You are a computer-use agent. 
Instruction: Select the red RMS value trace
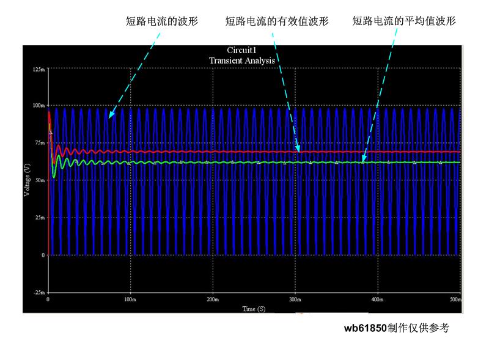(183, 152)
